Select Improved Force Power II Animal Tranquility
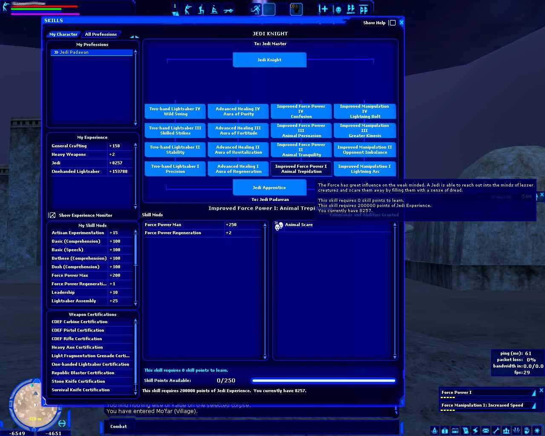This screenshot has height=436, width=545. point(301,150)
